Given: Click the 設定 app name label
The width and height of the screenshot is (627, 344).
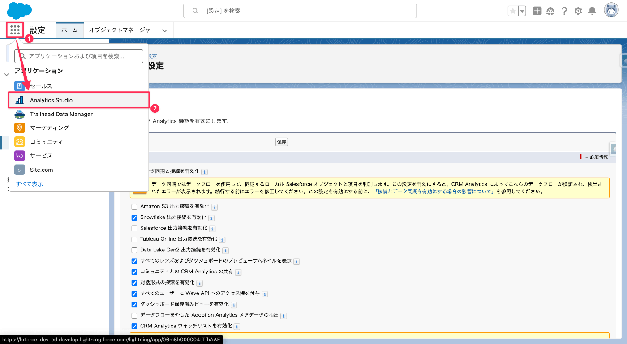Looking at the screenshot, I should point(38,30).
